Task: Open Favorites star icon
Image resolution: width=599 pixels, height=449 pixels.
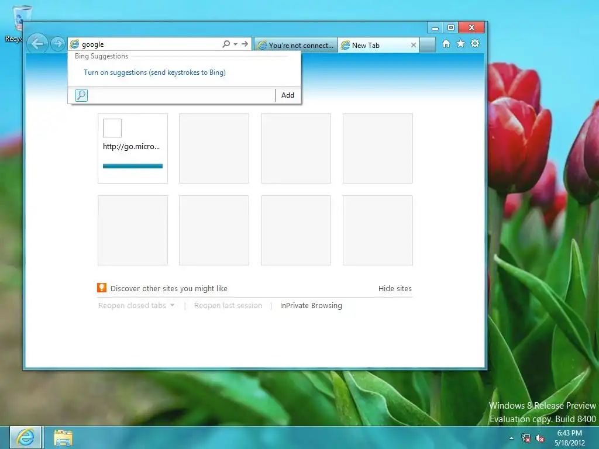Action: click(x=461, y=43)
